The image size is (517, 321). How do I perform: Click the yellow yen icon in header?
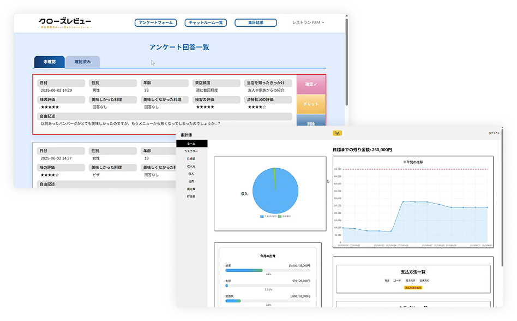tap(337, 133)
